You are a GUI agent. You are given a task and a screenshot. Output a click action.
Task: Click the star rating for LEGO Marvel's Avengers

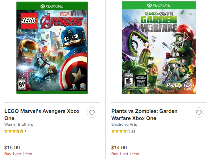(x=14, y=131)
